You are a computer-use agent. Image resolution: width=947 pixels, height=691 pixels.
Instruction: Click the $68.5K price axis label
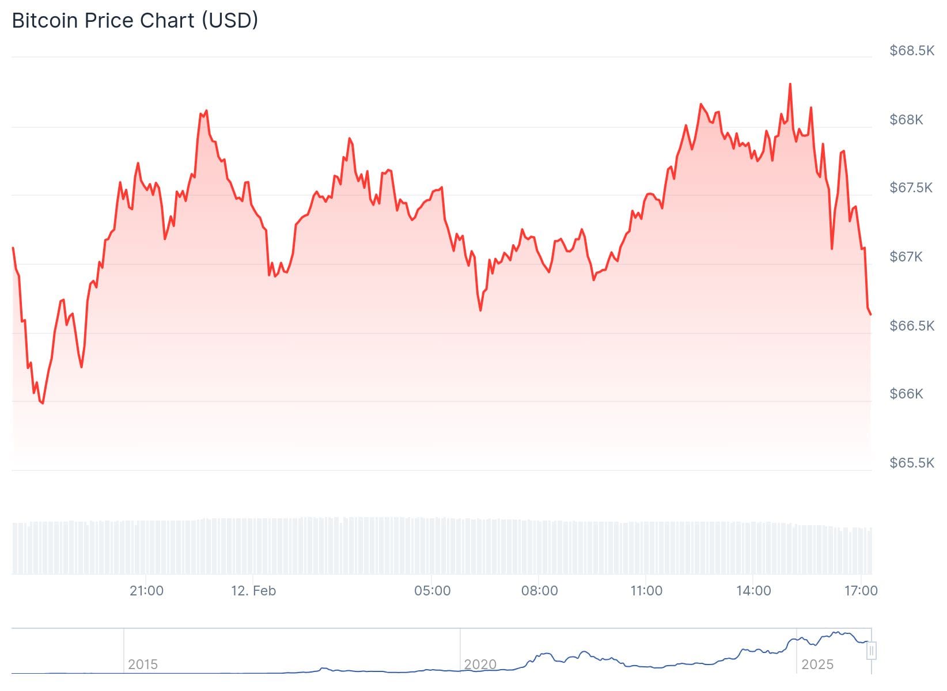[912, 51]
